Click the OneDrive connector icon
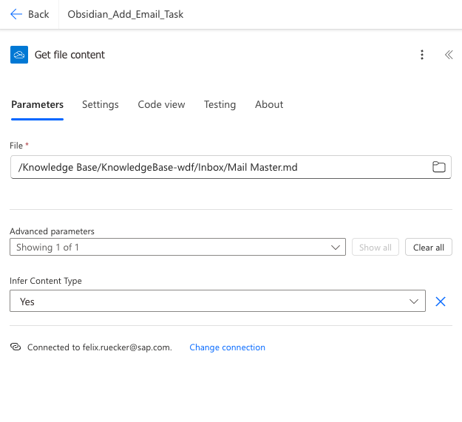 19,55
